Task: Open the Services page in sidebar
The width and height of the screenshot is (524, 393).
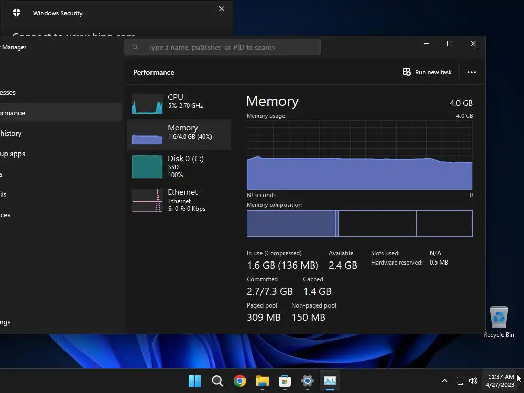Action: coord(60,215)
